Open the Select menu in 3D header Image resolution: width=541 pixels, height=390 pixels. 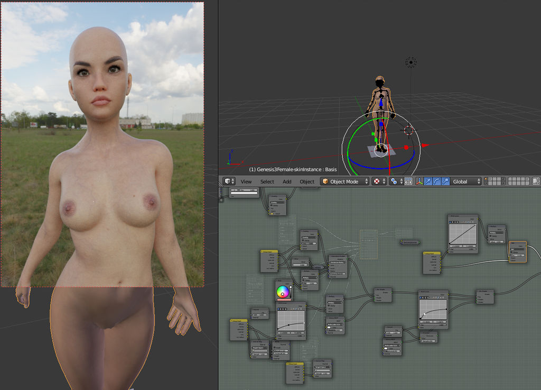pos(267,182)
